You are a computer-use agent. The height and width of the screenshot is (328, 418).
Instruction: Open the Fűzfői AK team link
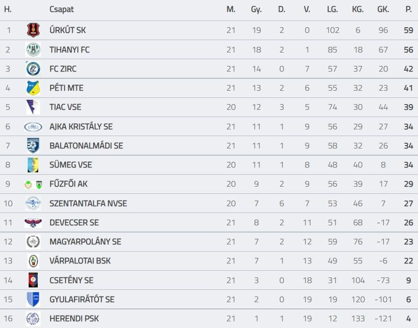click(x=68, y=184)
